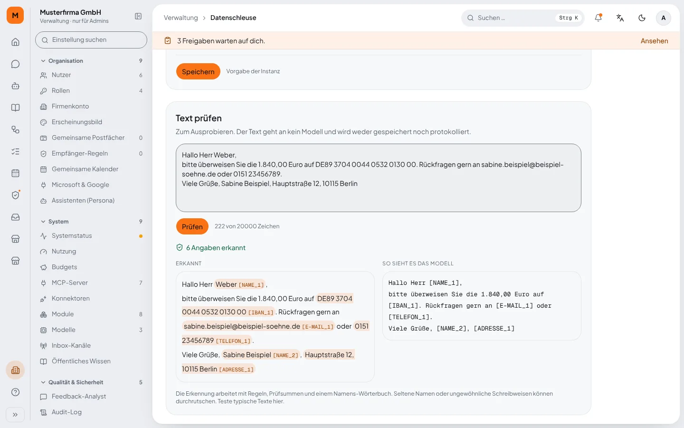Screen dimensions: 684x428
Task: Click the highlighted building admin icon
Action: (15, 370)
